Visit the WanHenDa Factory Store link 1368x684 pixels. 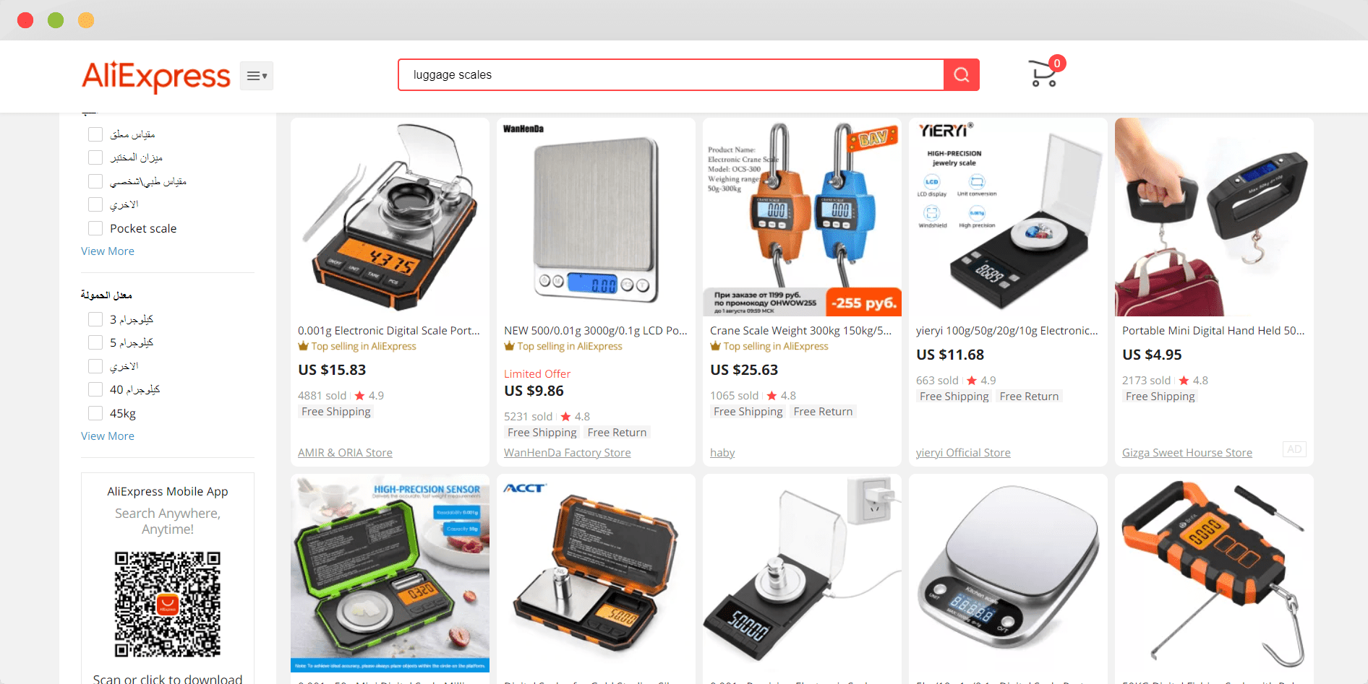tap(567, 453)
